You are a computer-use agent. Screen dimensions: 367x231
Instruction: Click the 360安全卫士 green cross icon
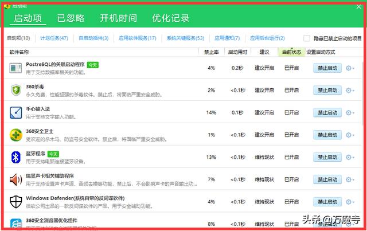(x=15, y=135)
